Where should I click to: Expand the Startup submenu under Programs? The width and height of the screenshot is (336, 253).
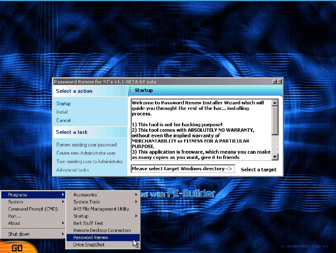[x=81, y=216]
